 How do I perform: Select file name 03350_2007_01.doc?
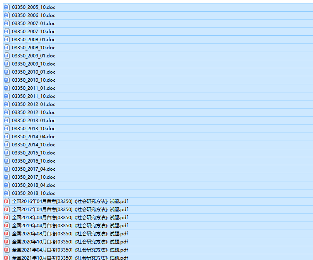coord(34,23)
